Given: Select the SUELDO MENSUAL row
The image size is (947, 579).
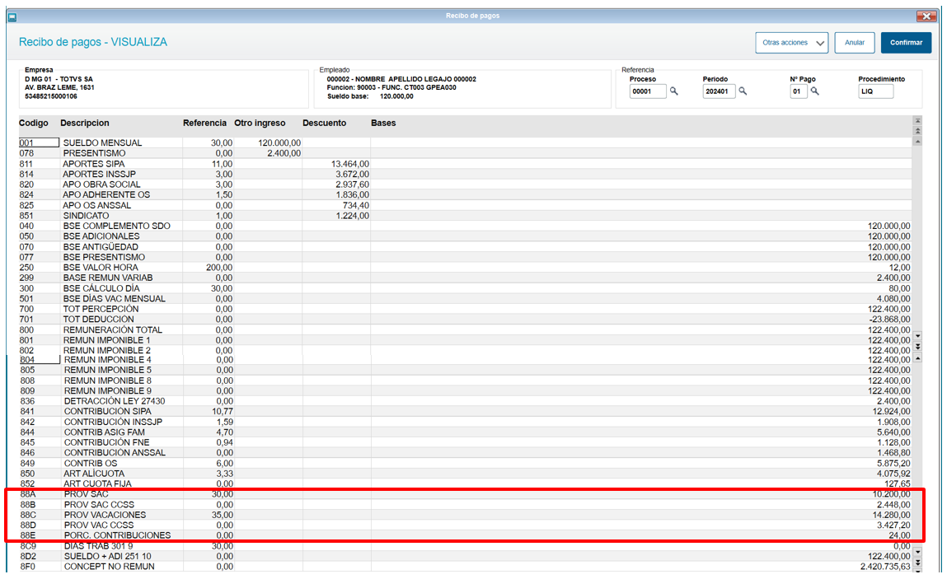Looking at the screenshot, I should point(465,143).
